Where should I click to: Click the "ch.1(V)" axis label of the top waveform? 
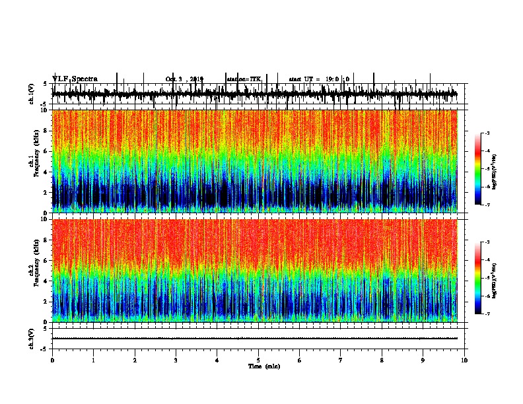tap(32, 94)
